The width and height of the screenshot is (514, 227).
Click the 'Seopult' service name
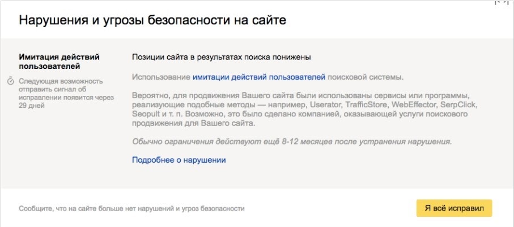(x=146, y=115)
